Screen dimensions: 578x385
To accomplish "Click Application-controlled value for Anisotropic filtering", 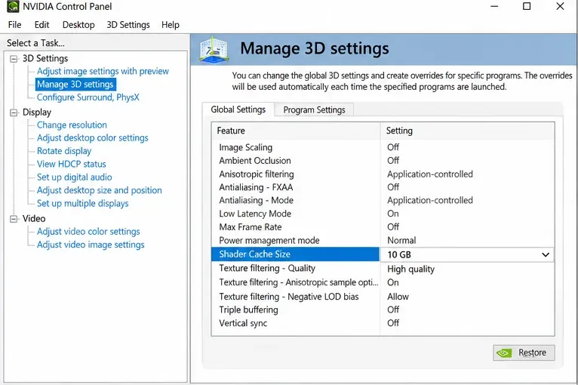I will click(x=430, y=174).
